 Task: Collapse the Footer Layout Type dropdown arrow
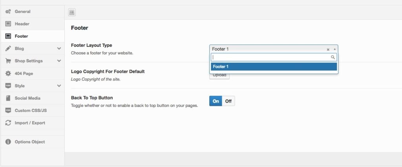coord(334,49)
